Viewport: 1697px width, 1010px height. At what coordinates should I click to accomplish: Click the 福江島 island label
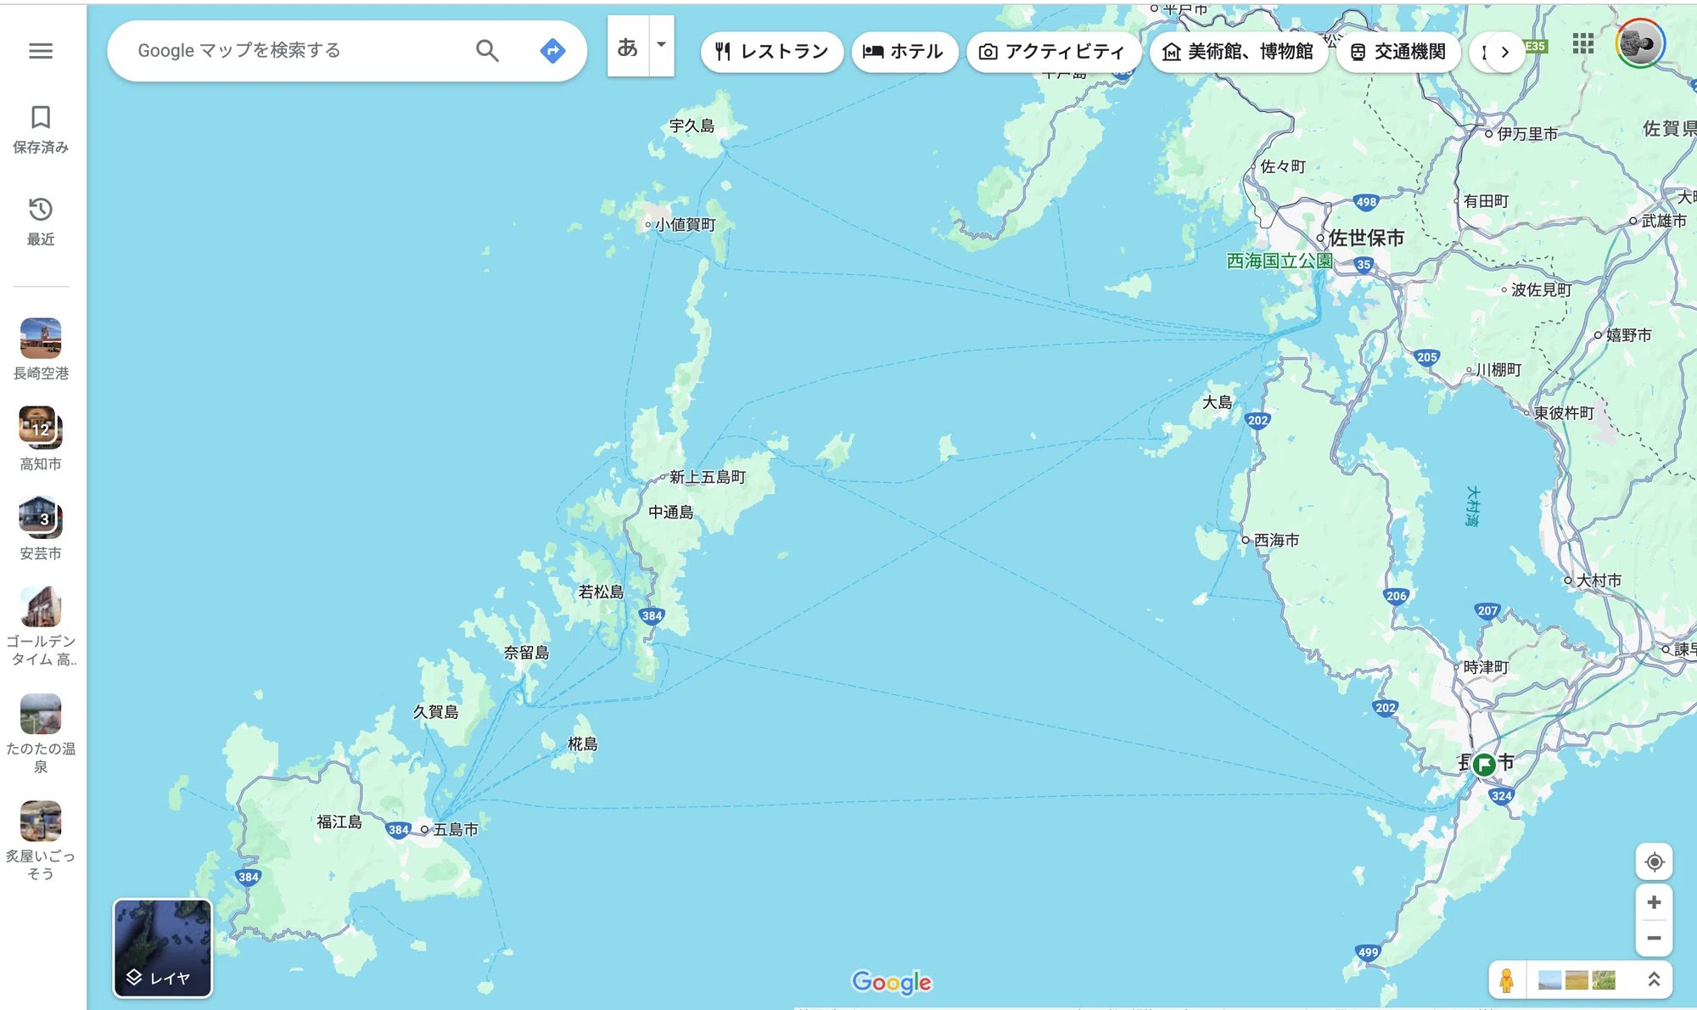339,822
